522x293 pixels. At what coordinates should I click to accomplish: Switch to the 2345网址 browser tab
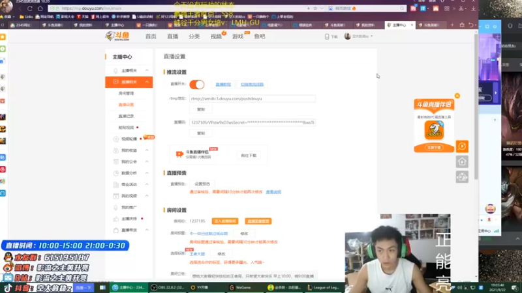coord(22,25)
